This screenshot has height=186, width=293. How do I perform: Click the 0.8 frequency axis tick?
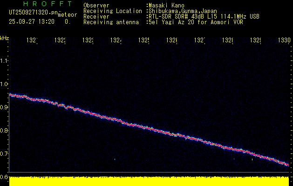coord(4,131)
